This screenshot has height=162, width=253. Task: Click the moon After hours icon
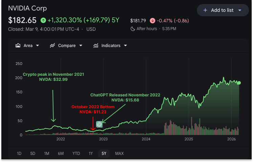[133, 29]
